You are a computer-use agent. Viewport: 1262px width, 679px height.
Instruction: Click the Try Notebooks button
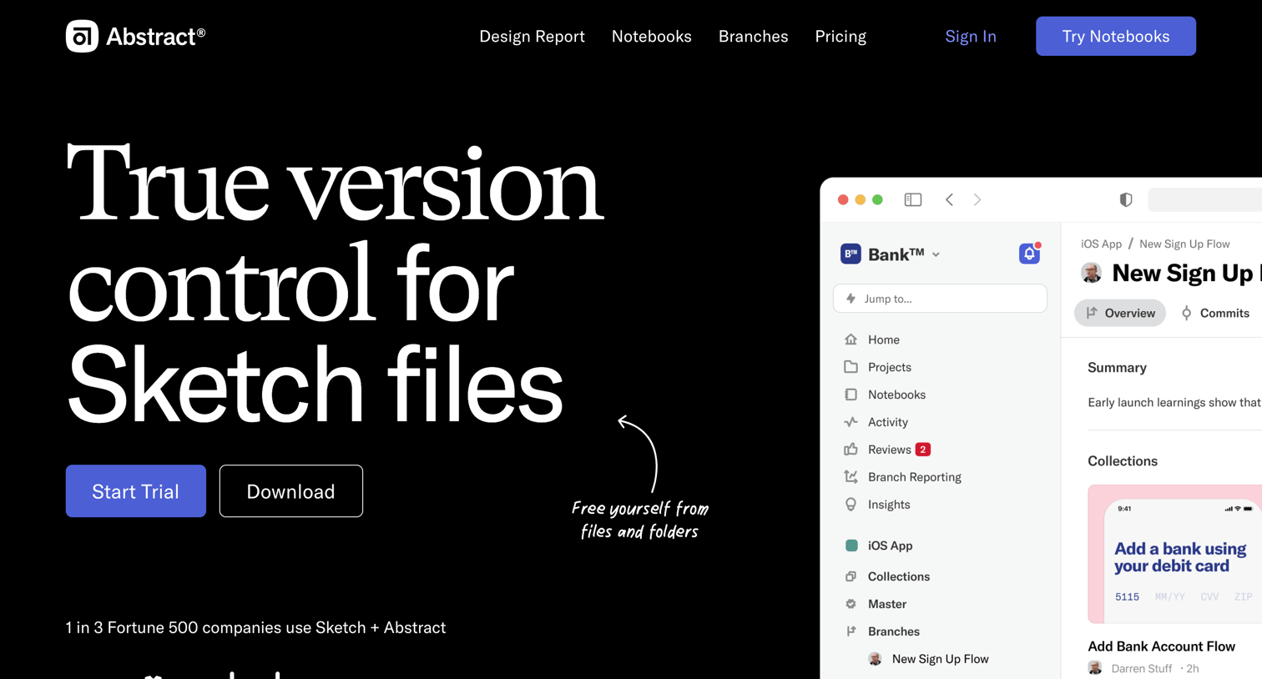(x=1115, y=36)
